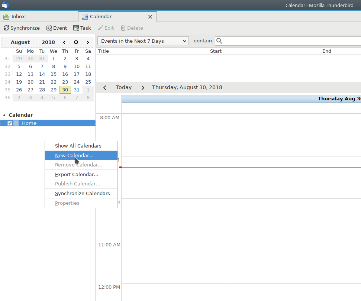Go to next month in mini calendar
This screenshot has width=361, height=301.
point(88,42)
